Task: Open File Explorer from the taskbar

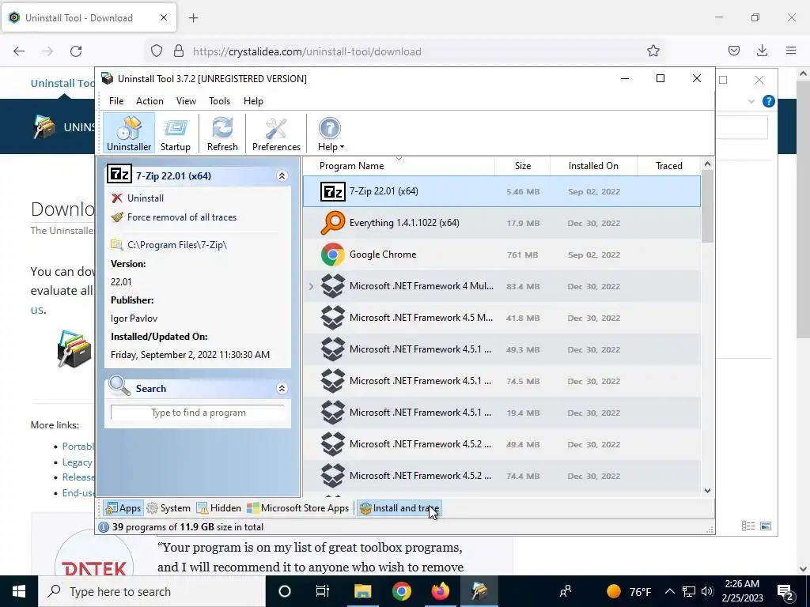Action: coord(362,591)
